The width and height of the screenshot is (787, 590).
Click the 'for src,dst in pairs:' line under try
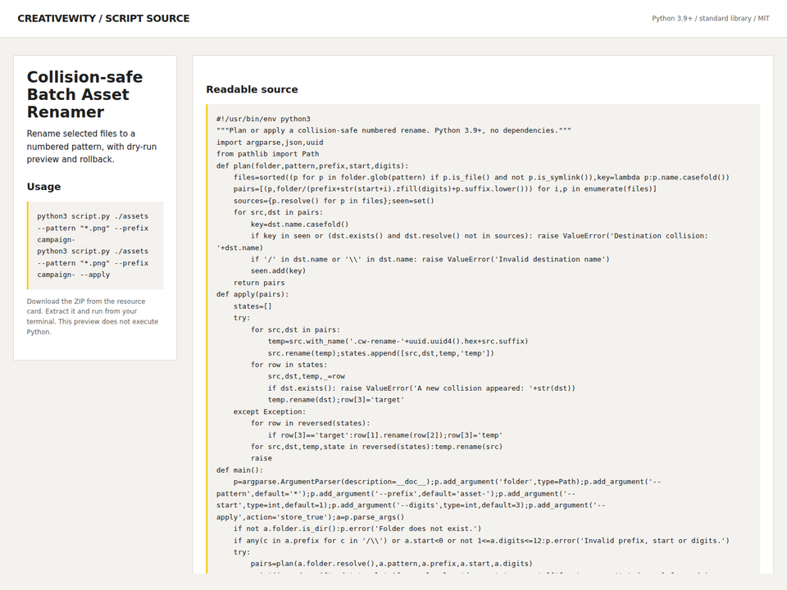click(296, 329)
